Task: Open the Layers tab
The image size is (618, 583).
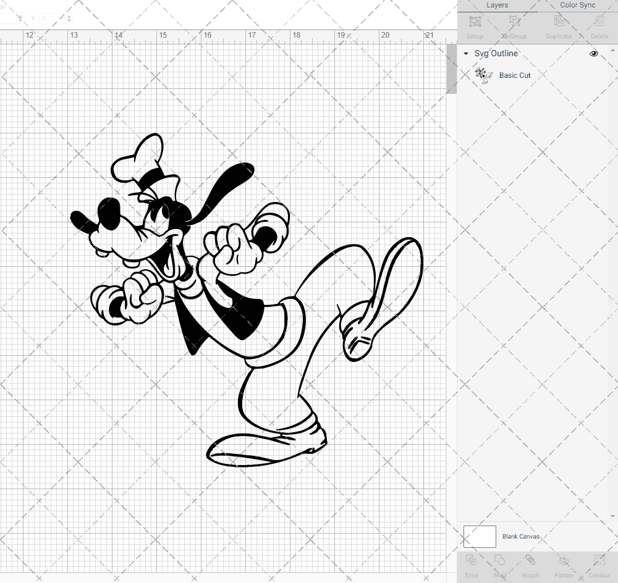Action: [x=497, y=5]
